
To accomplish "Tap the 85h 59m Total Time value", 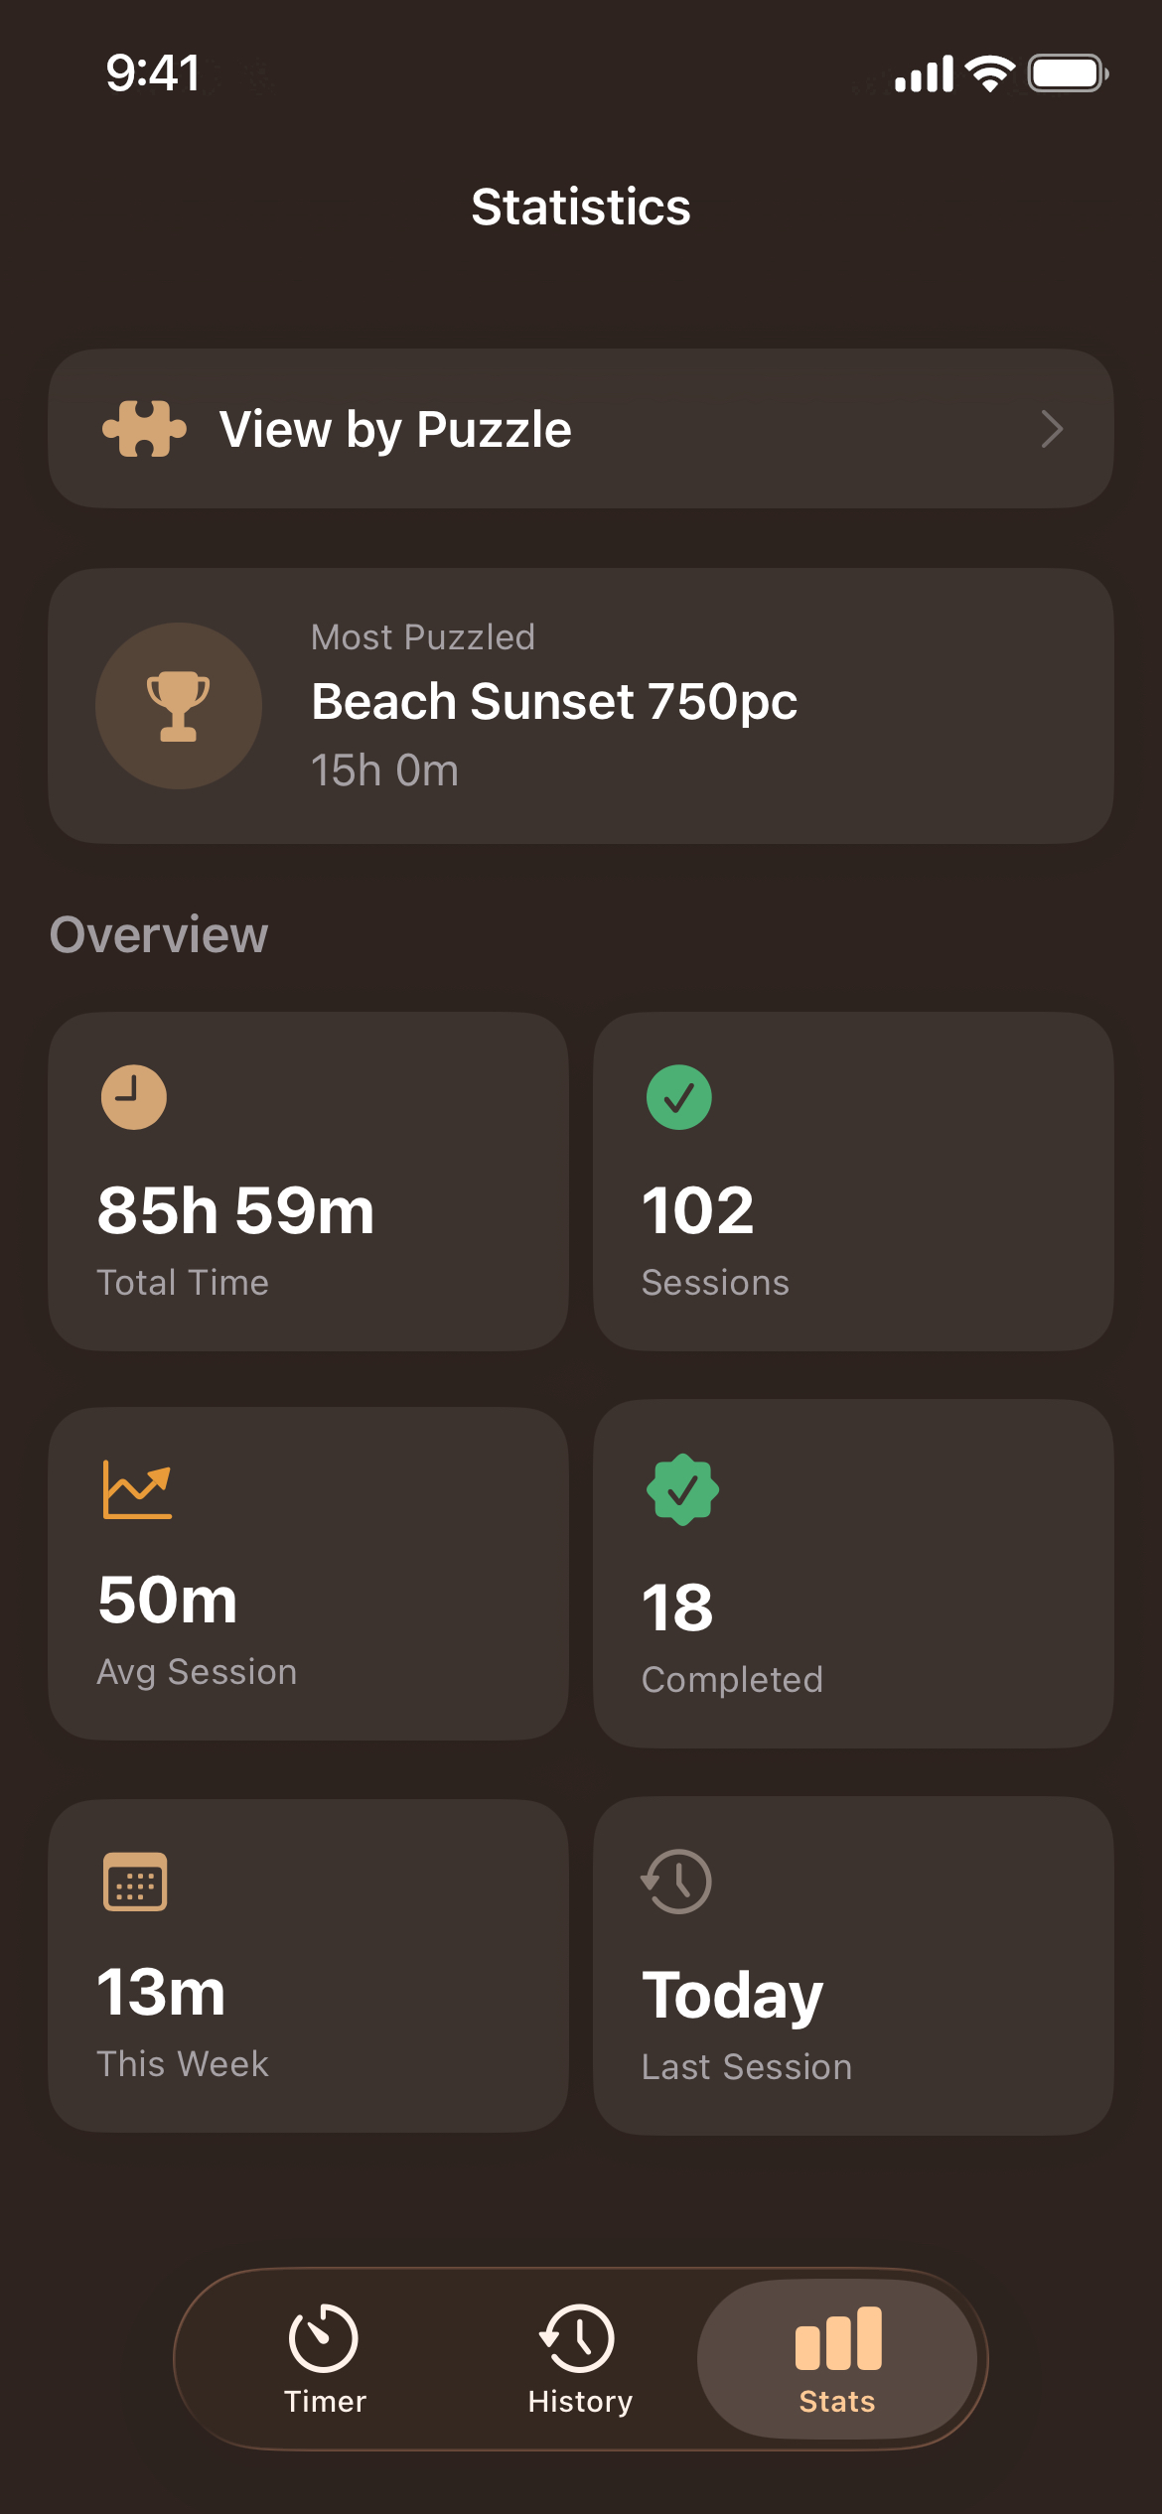I will coord(235,1211).
